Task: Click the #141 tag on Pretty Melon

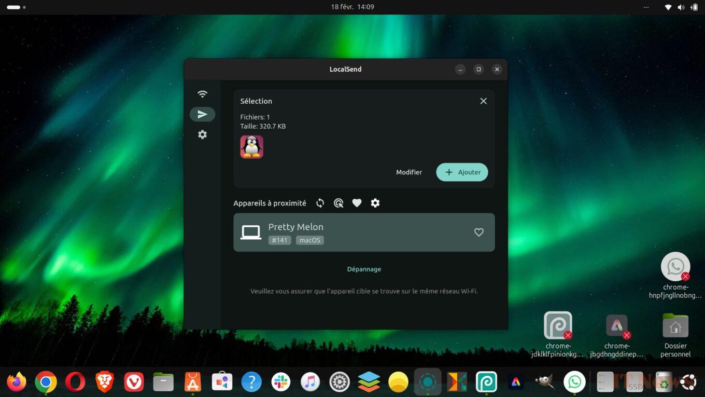Action: click(279, 240)
